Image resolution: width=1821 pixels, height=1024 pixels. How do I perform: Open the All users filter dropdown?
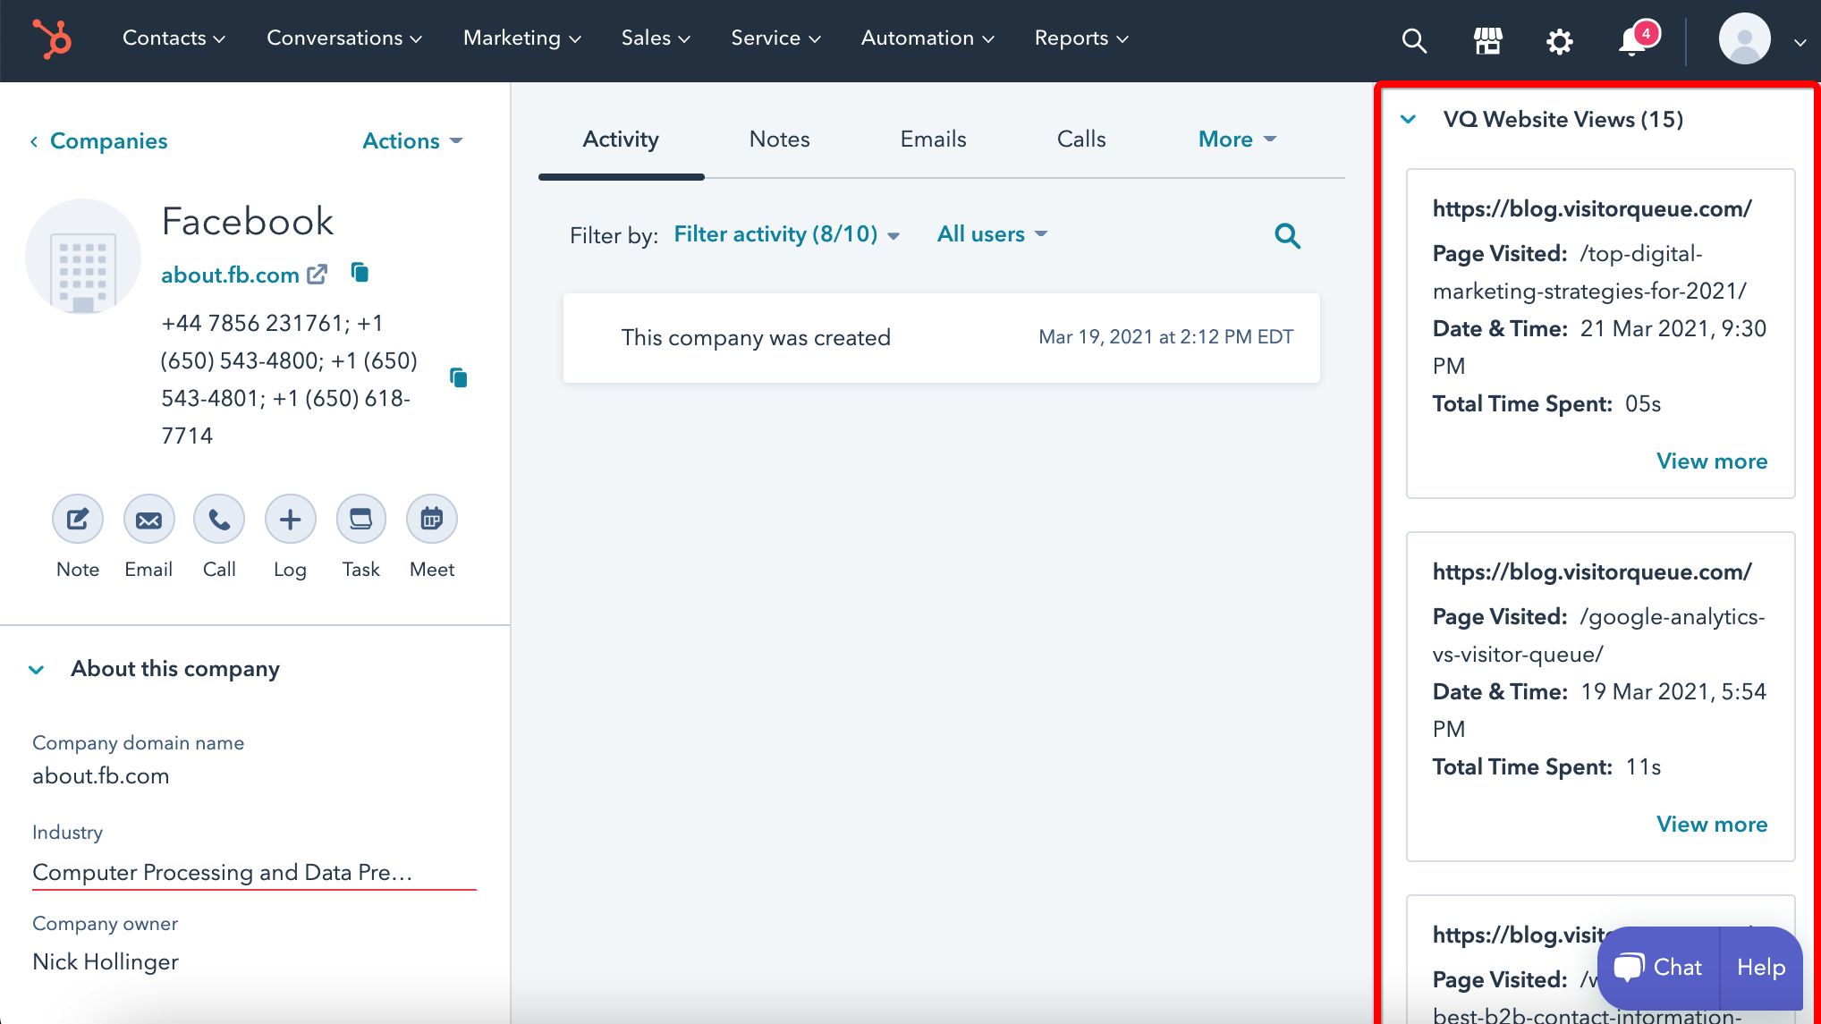pos(991,234)
